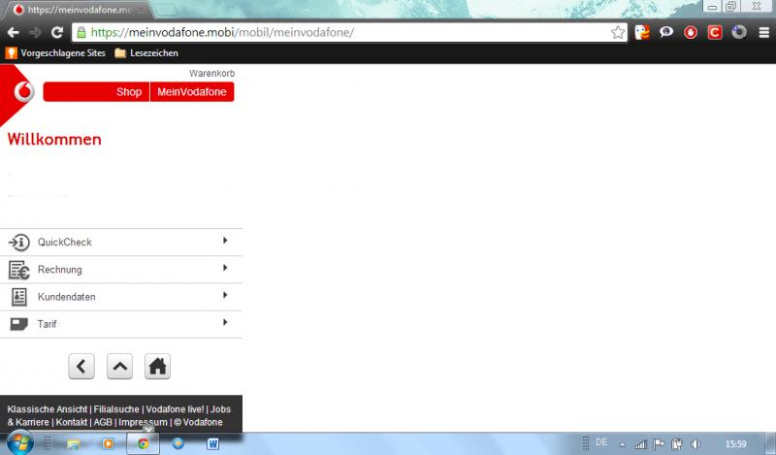
Task: Click AGB footer link
Action: [x=103, y=422]
